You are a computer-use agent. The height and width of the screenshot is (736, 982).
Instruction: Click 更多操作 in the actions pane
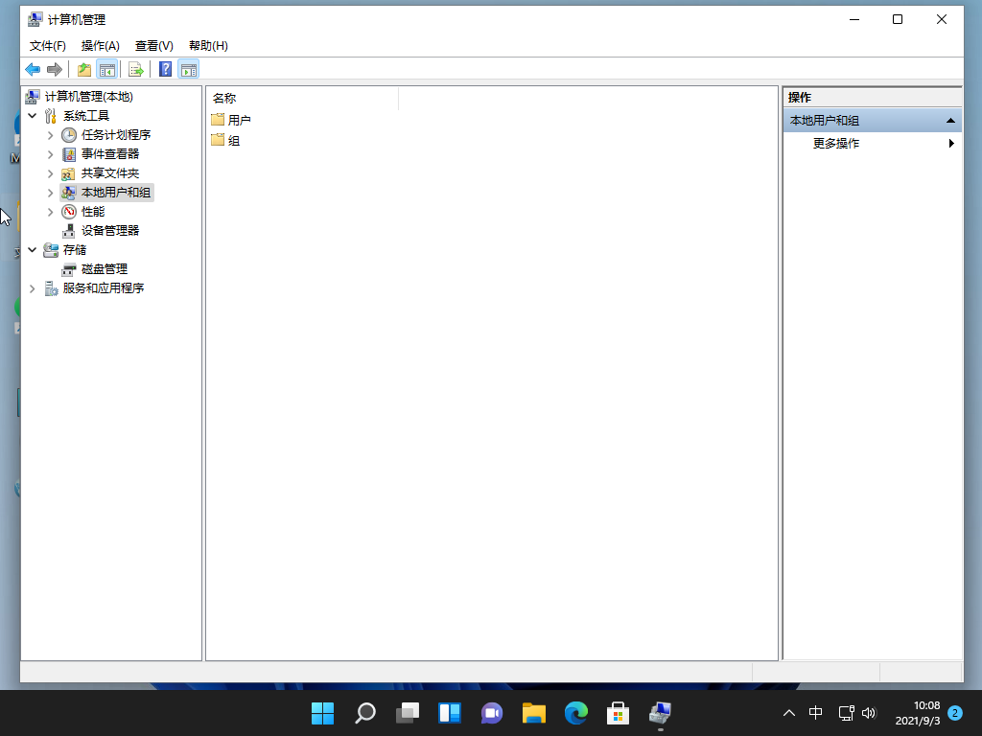pyautogui.click(x=836, y=144)
